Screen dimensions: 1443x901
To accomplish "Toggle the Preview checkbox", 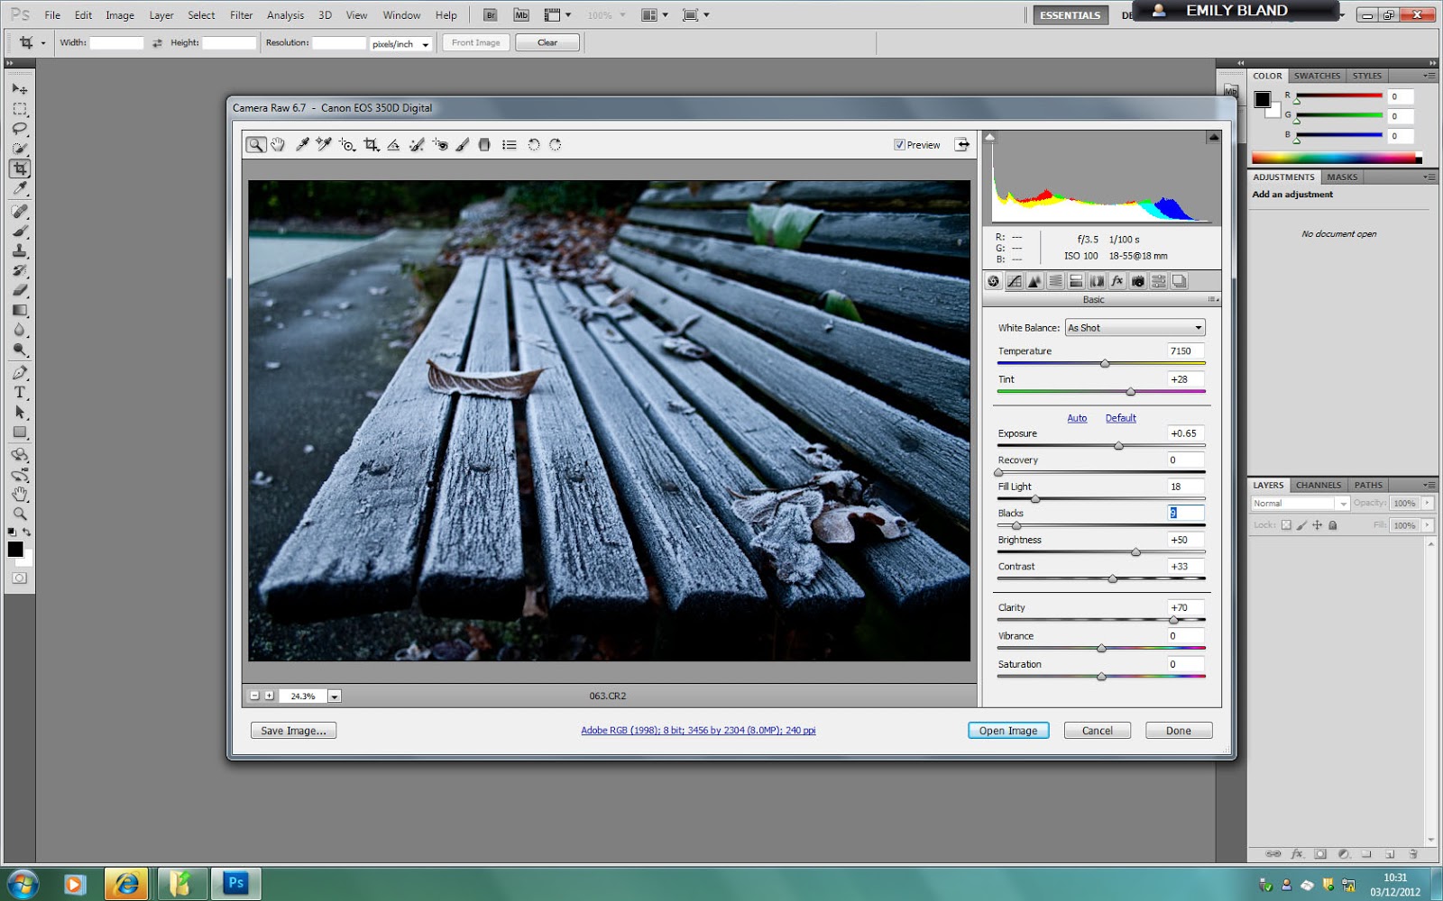I will (899, 145).
